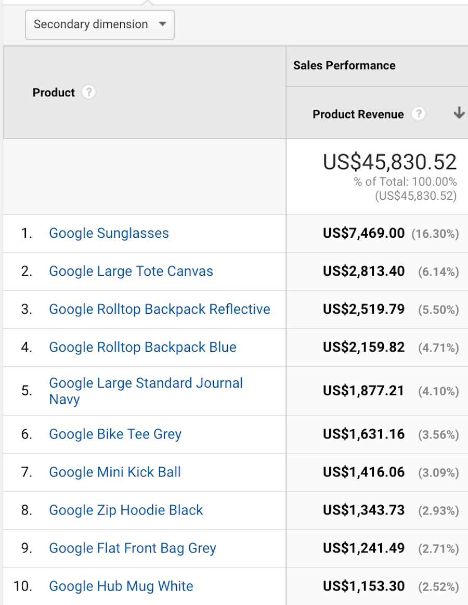
Task: Click the (5.50%) percentage value
Action: tap(439, 310)
